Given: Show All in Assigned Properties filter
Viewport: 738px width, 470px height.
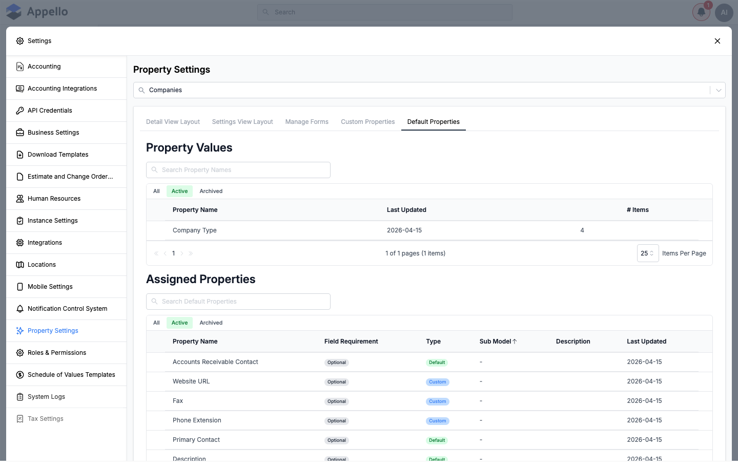Looking at the screenshot, I should [156, 323].
